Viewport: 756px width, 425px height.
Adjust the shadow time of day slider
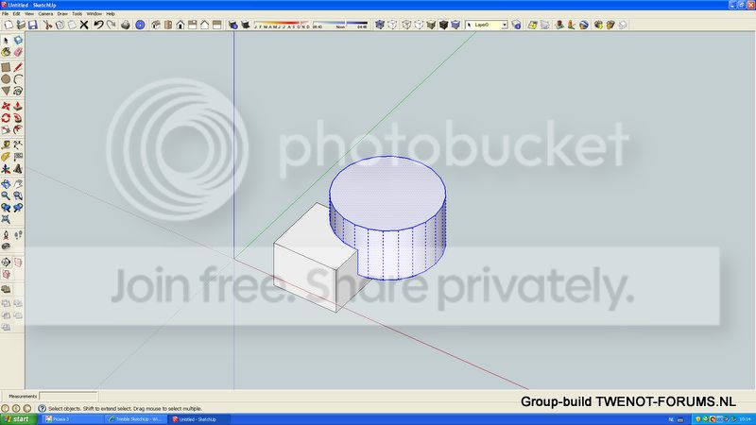coord(340,25)
